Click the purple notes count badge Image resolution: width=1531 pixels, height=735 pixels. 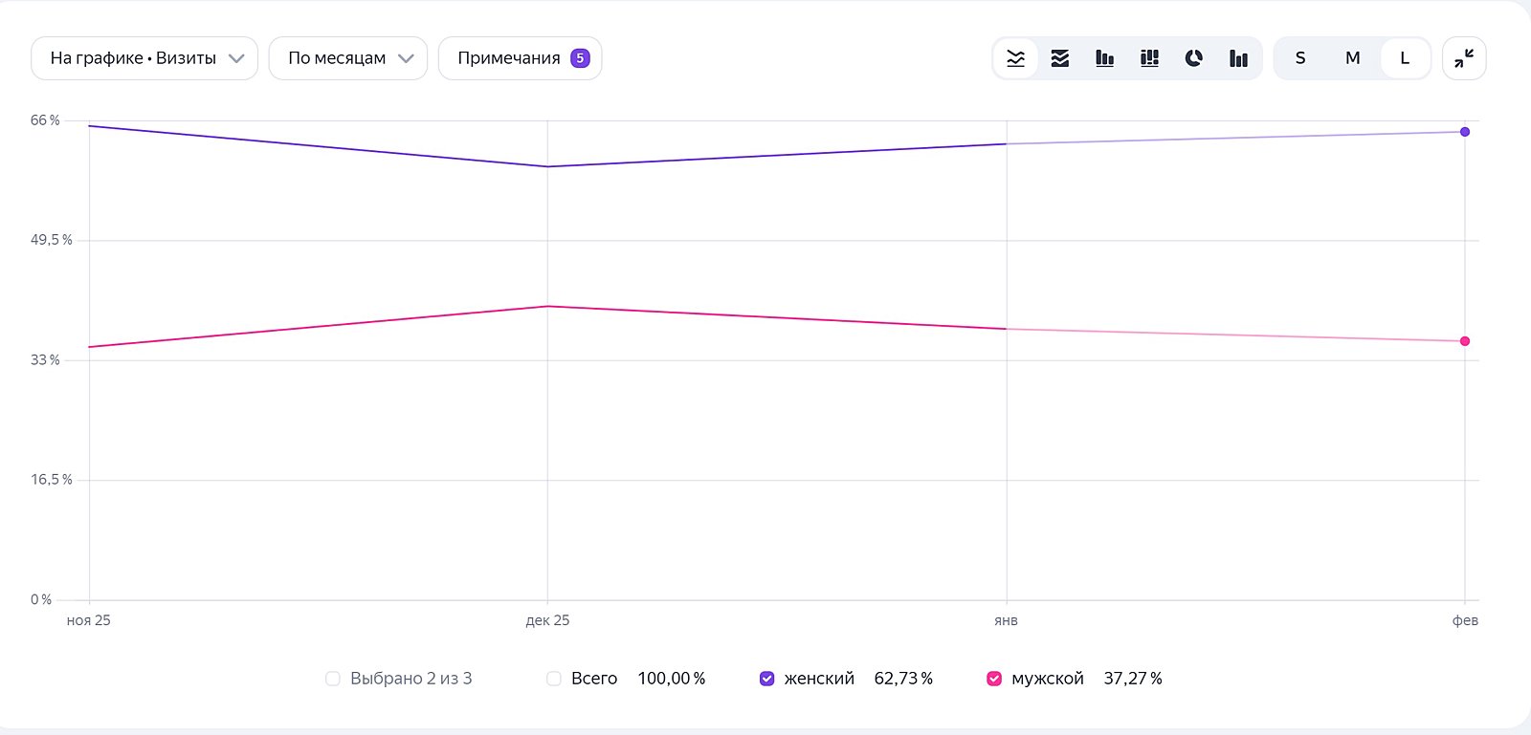(580, 58)
